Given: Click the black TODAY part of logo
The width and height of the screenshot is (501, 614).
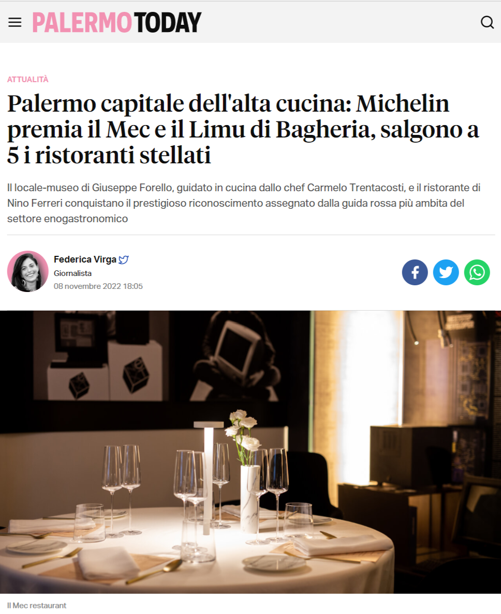Looking at the screenshot, I should [168, 22].
